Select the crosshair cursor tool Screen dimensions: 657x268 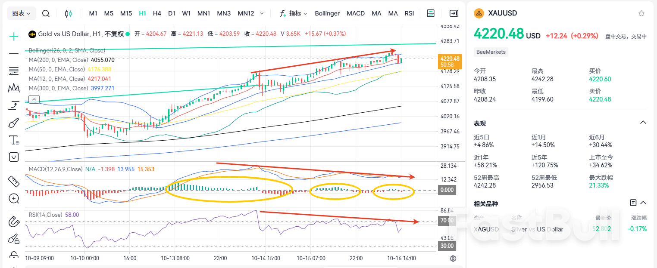point(14,37)
